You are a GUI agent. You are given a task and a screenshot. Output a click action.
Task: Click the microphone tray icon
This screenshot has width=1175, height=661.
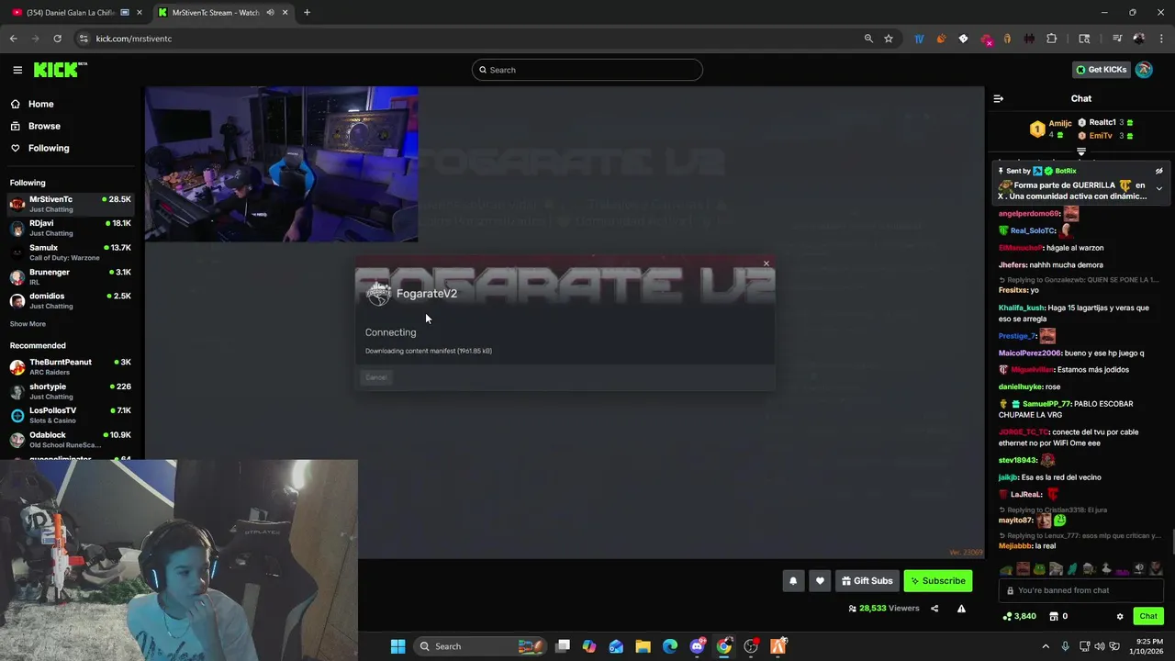coord(1065,646)
